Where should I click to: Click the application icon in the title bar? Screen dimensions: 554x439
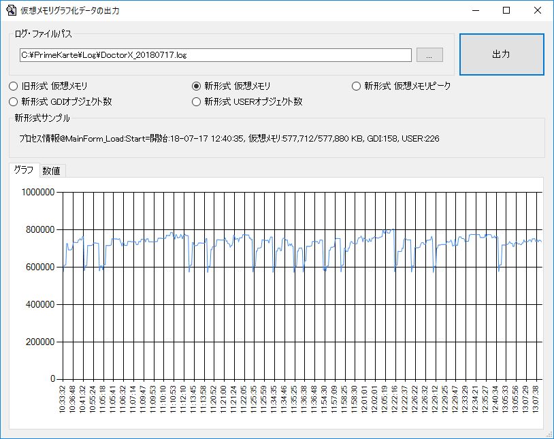click(12, 10)
